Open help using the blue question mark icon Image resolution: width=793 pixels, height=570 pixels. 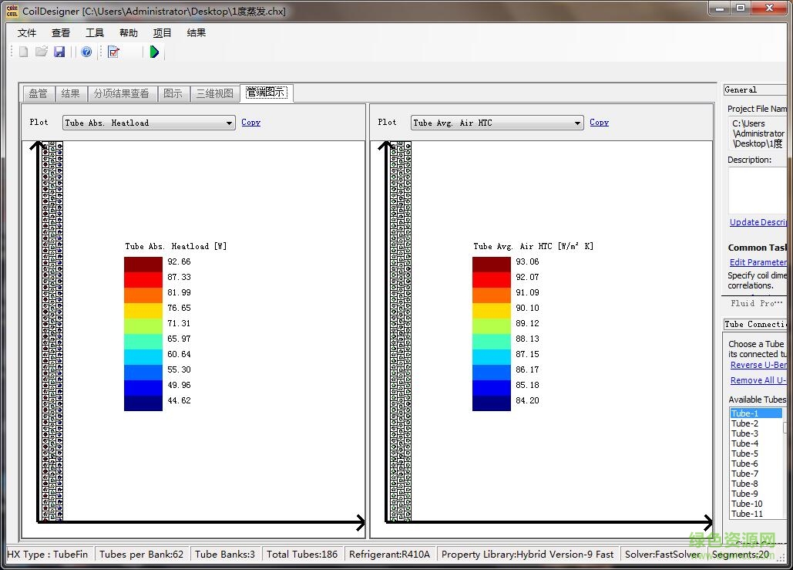pyautogui.click(x=86, y=52)
